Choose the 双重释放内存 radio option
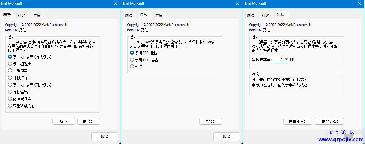Viewport: 365px width, 144px height. click(22, 106)
